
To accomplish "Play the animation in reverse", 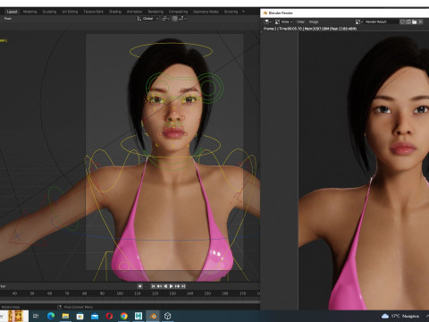I will pos(165,286).
